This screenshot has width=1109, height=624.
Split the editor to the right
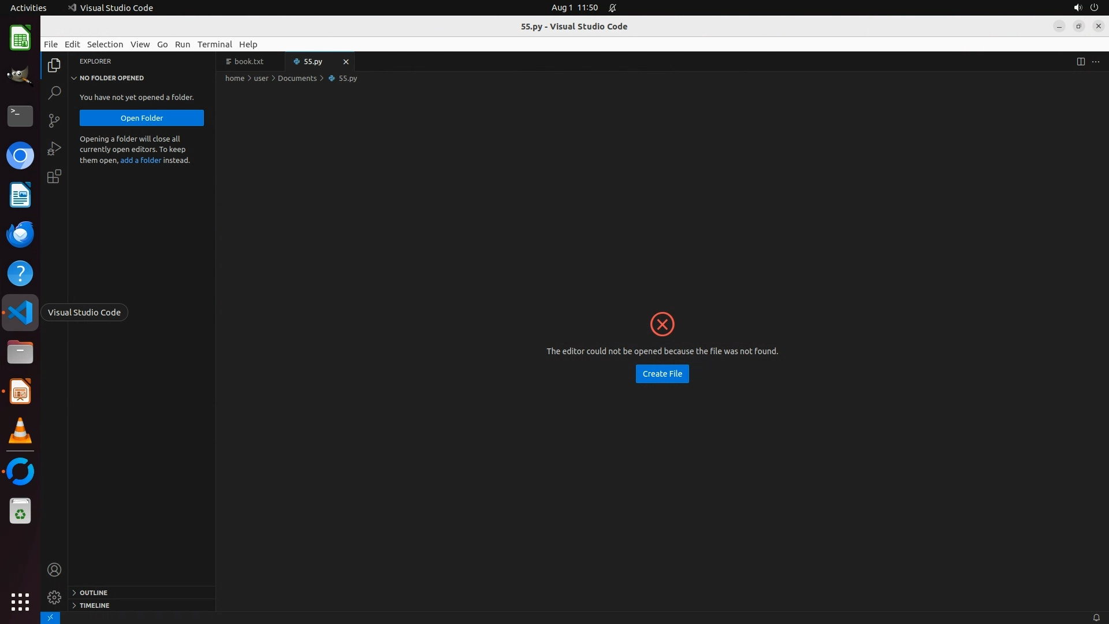pyautogui.click(x=1080, y=61)
